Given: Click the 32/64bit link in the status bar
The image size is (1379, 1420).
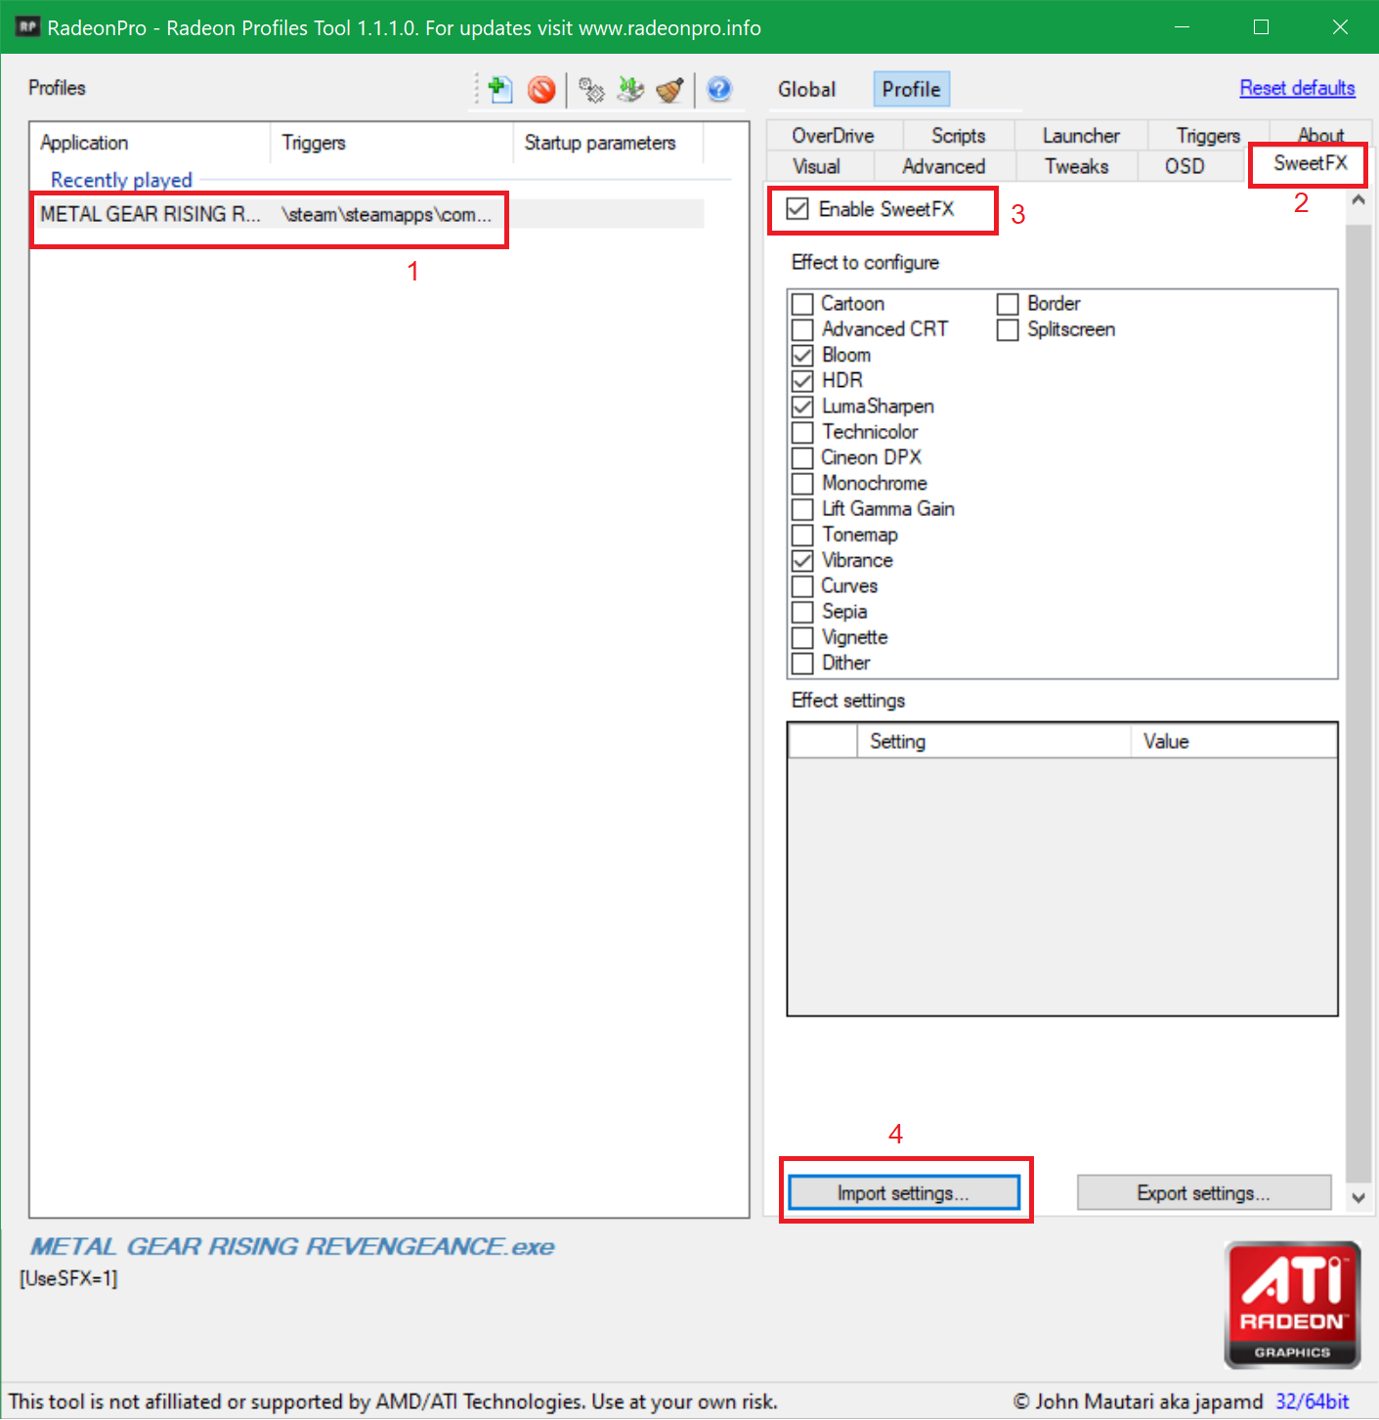Looking at the screenshot, I should (1313, 1401).
